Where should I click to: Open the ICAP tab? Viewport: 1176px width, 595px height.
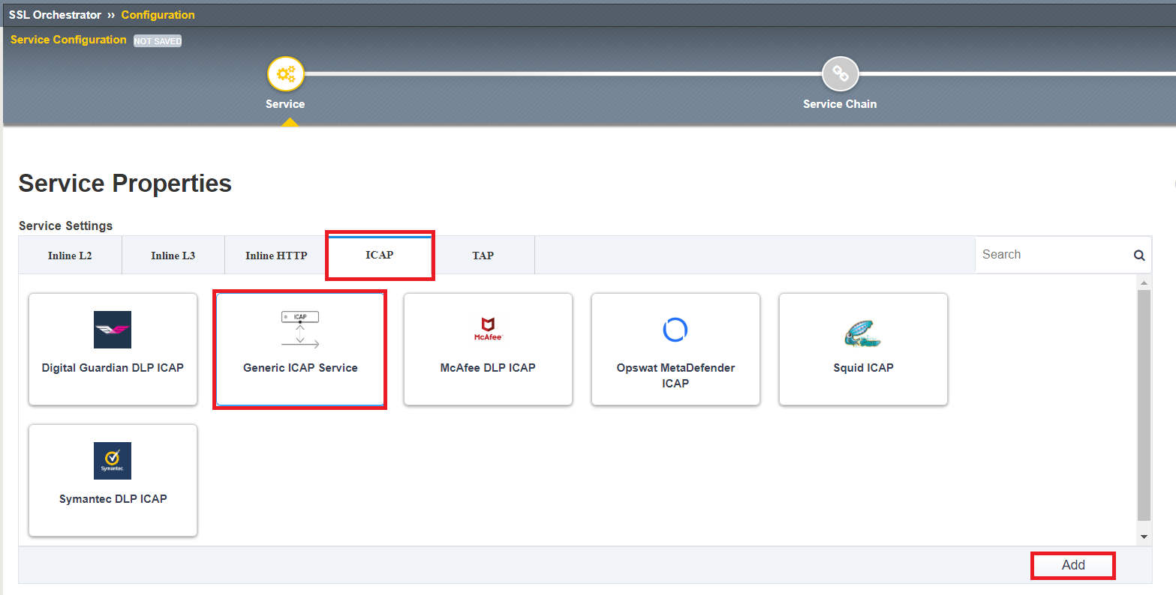[380, 255]
